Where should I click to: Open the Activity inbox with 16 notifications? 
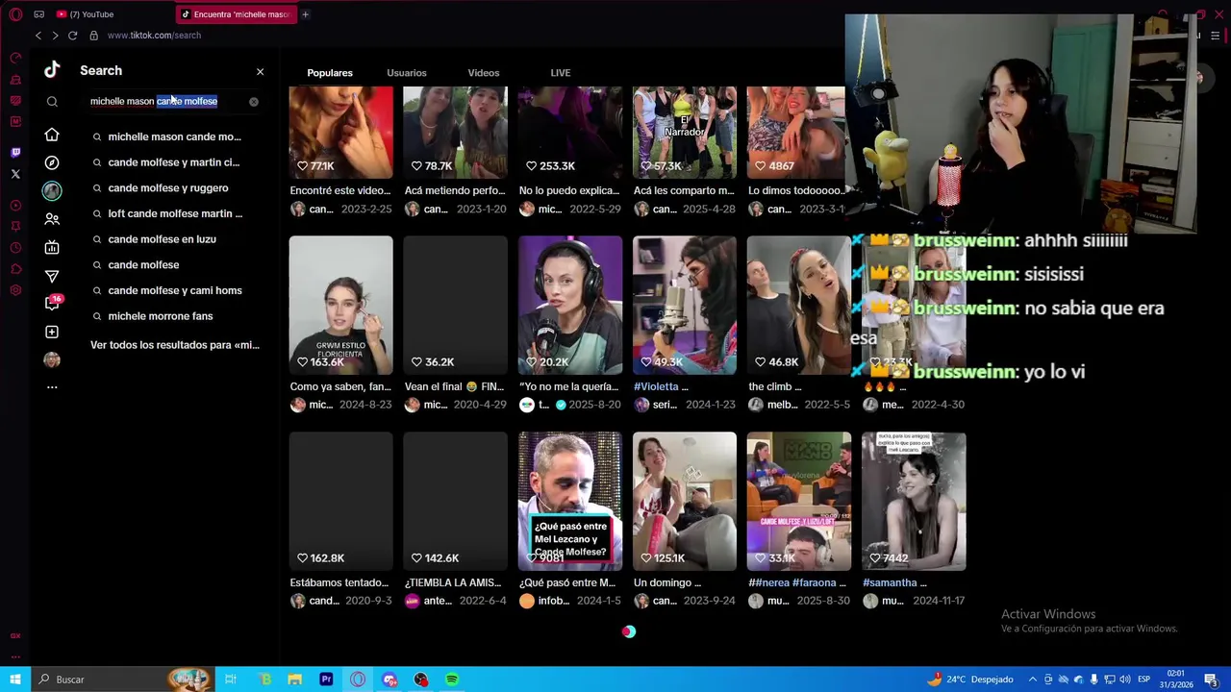point(53,303)
